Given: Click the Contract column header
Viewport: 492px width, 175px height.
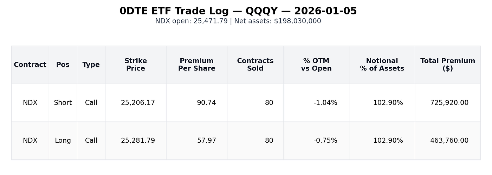Looking at the screenshot, I should coord(30,65).
